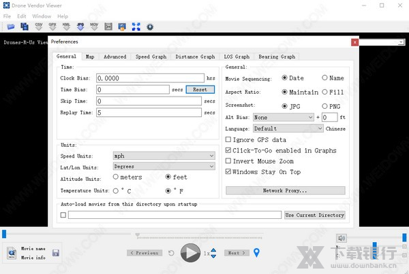This screenshot has width=409, height=274.
Task: Click the CSV export toolbar icon
Action: 39,27
